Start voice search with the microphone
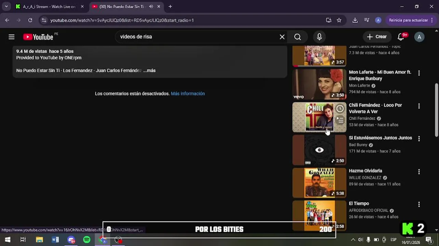 [x=319, y=37]
